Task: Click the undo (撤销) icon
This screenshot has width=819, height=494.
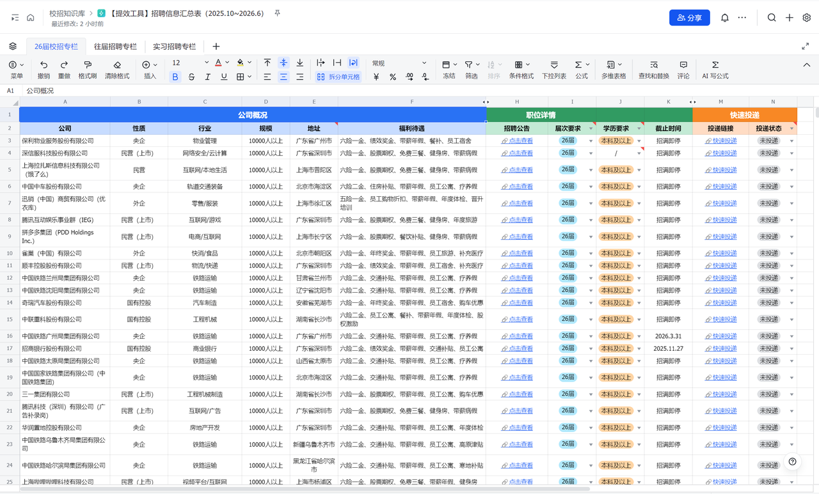Action: 44,65
